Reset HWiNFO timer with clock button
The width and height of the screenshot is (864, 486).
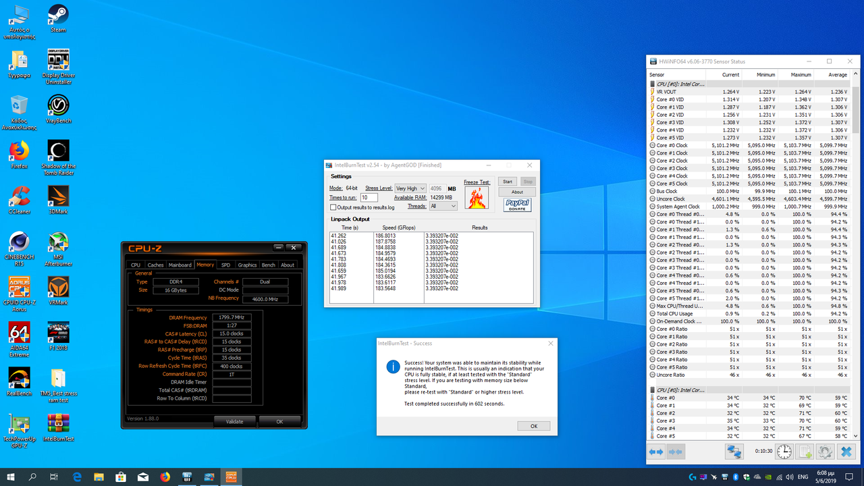(784, 452)
